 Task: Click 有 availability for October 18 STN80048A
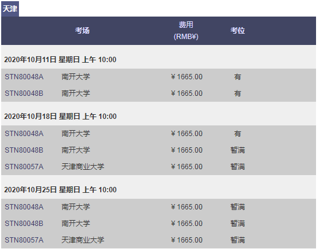click(237, 134)
